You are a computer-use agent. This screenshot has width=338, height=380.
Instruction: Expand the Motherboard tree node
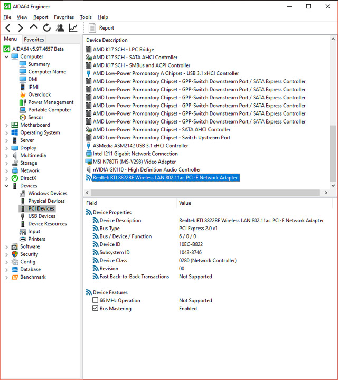6,125
